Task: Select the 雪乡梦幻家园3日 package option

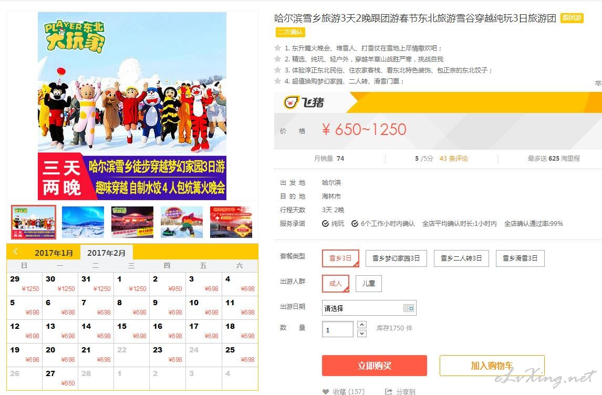Action: click(x=396, y=258)
